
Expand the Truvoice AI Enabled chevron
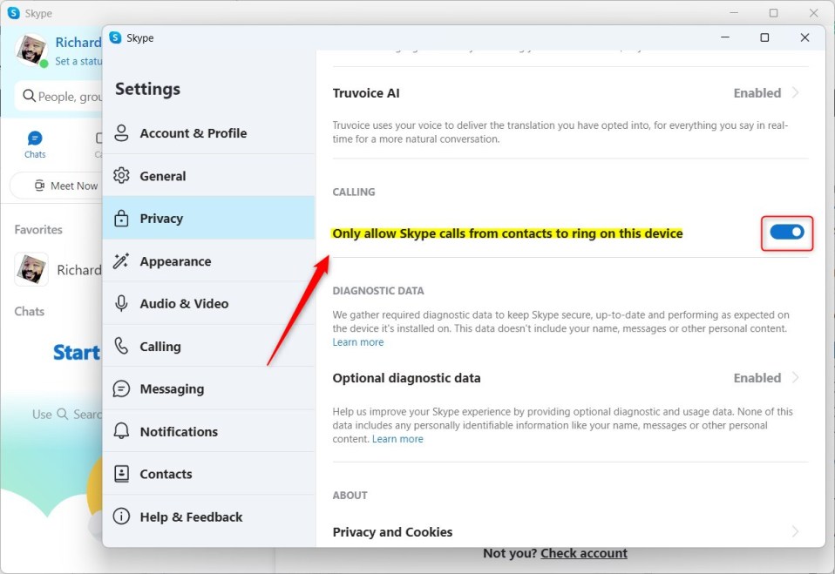795,92
